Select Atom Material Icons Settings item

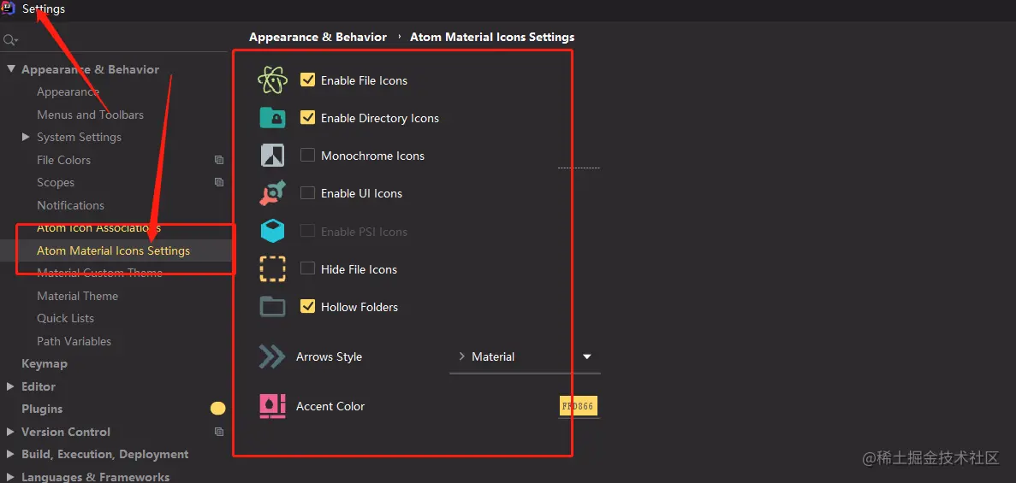pos(113,250)
